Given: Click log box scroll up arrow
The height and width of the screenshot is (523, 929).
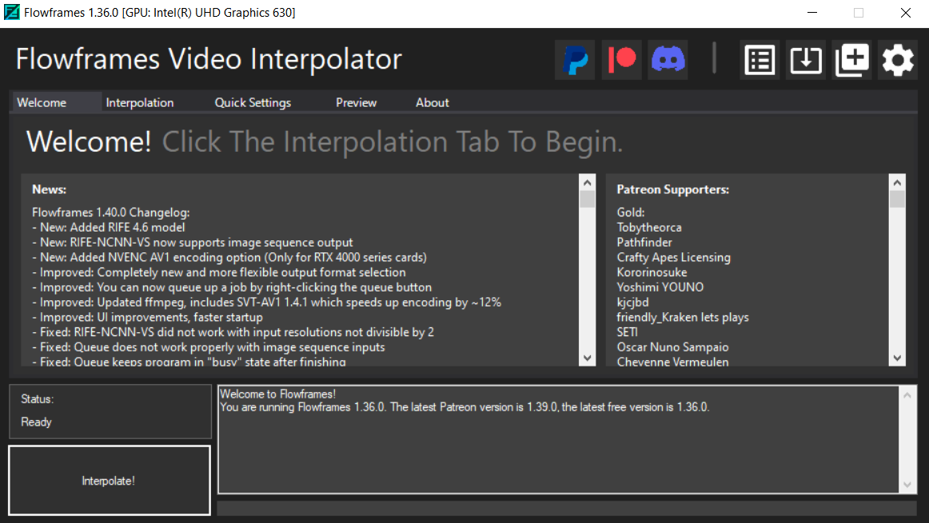Looking at the screenshot, I should coord(907,395).
